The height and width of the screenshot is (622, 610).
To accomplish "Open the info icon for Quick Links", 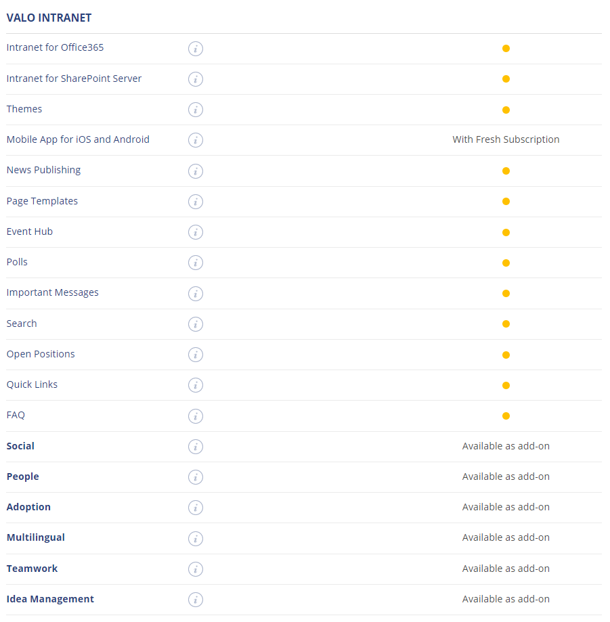I will click(x=196, y=385).
